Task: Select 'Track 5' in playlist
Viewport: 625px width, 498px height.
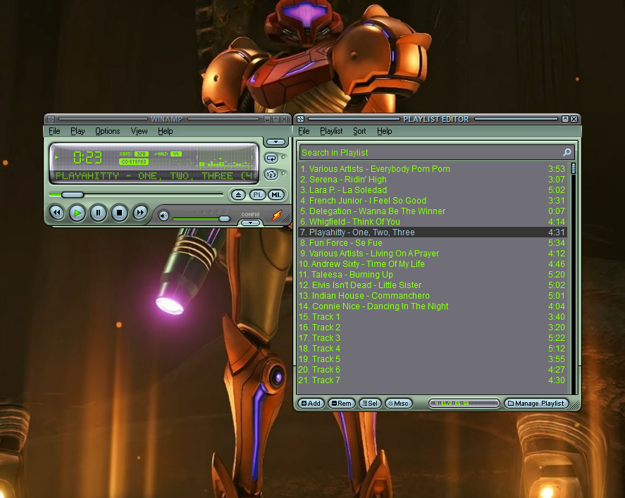Action: click(432, 359)
